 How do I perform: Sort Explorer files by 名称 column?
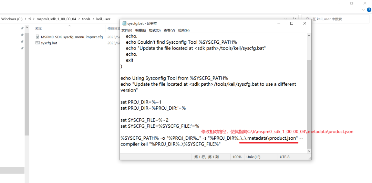point(38,29)
